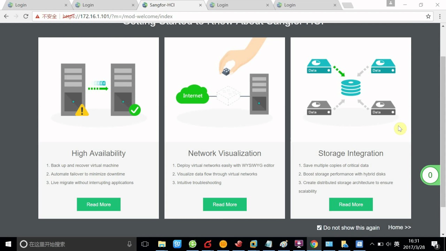This screenshot has height=251, width=446.
Task: Click the green floating 0 counter badge
Action: [430, 175]
